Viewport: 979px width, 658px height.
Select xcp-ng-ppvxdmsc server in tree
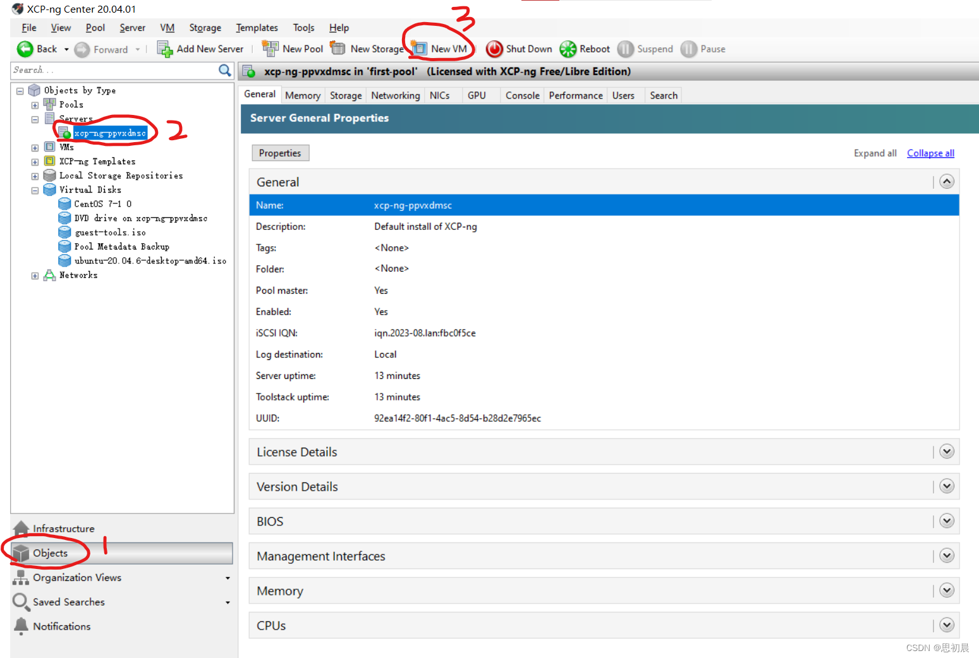(x=110, y=133)
